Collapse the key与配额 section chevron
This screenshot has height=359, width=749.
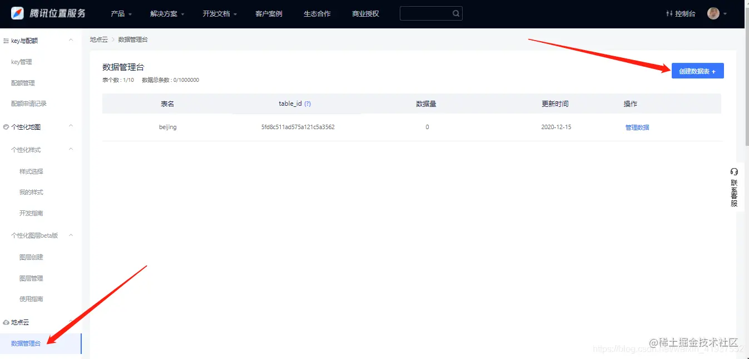click(x=71, y=40)
